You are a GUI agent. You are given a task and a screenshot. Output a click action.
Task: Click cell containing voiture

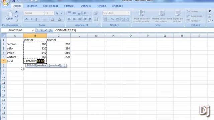click(15, 57)
